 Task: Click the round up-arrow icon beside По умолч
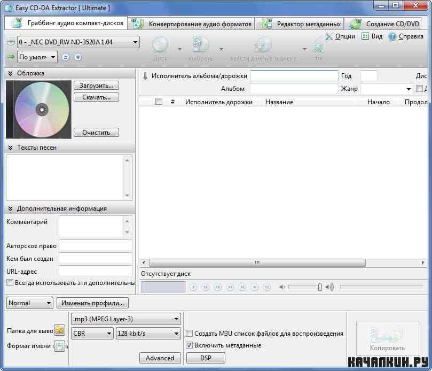click(x=66, y=57)
